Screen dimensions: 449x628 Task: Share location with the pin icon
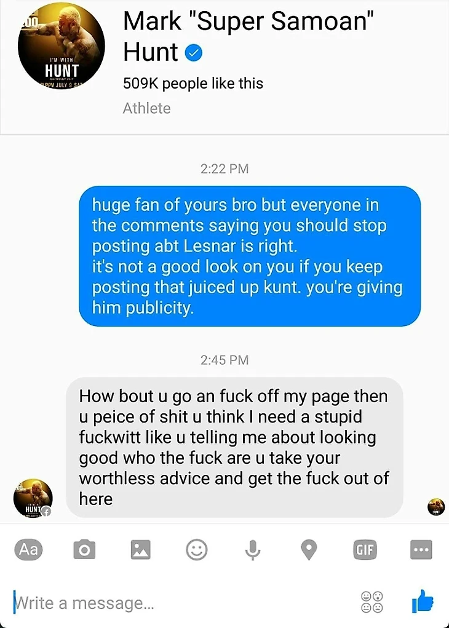(309, 549)
